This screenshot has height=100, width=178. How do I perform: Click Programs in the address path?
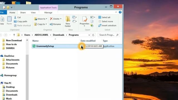tap(74, 35)
